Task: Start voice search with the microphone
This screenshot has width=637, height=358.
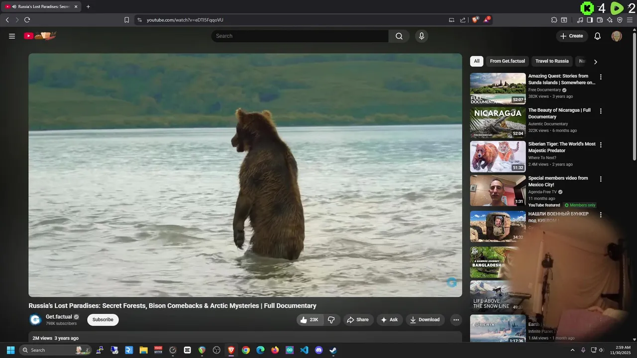Action: point(422,36)
